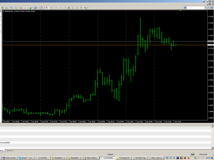This screenshot has width=214, height=160.
Task: Switch to the Experts tab
Action: click(2, 150)
